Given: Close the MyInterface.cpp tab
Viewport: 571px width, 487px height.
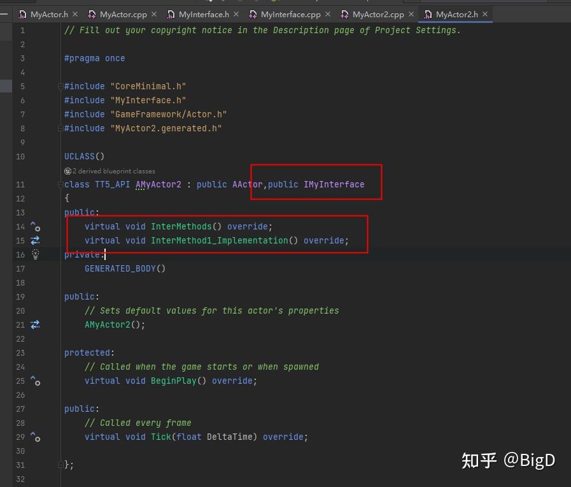Looking at the screenshot, I should [x=328, y=14].
